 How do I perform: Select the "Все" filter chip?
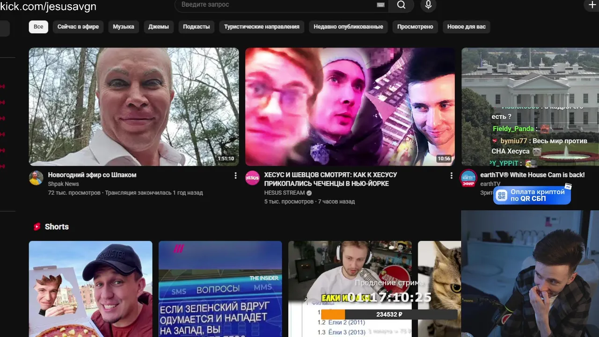pyautogui.click(x=38, y=27)
